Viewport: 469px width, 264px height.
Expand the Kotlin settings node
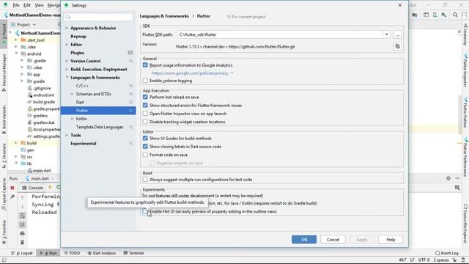pyautogui.click(x=72, y=119)
